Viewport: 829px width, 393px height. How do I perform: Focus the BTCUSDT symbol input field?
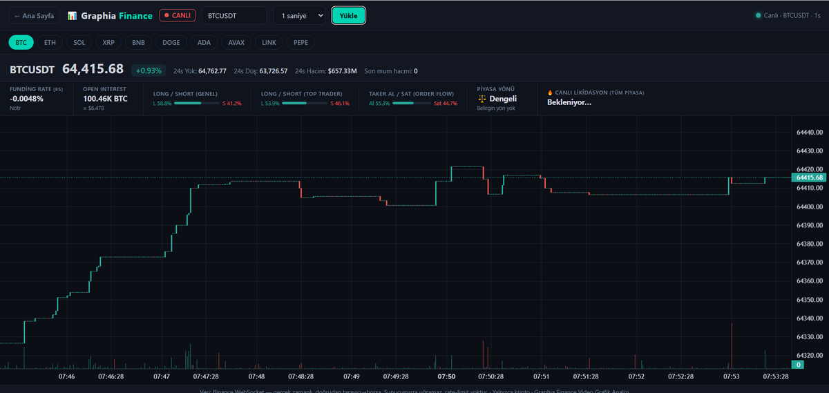click(234, 15)
